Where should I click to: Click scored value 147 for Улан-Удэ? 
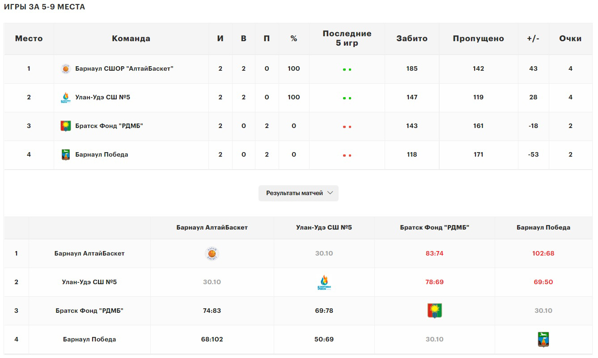(x=412, y=98)
